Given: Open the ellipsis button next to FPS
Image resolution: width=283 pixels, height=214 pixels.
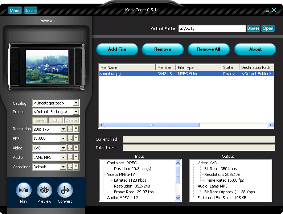Looking at the screenshot, I should (x=70, y=138).
